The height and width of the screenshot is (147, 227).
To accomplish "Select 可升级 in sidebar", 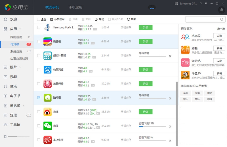I will click(17, 44).
